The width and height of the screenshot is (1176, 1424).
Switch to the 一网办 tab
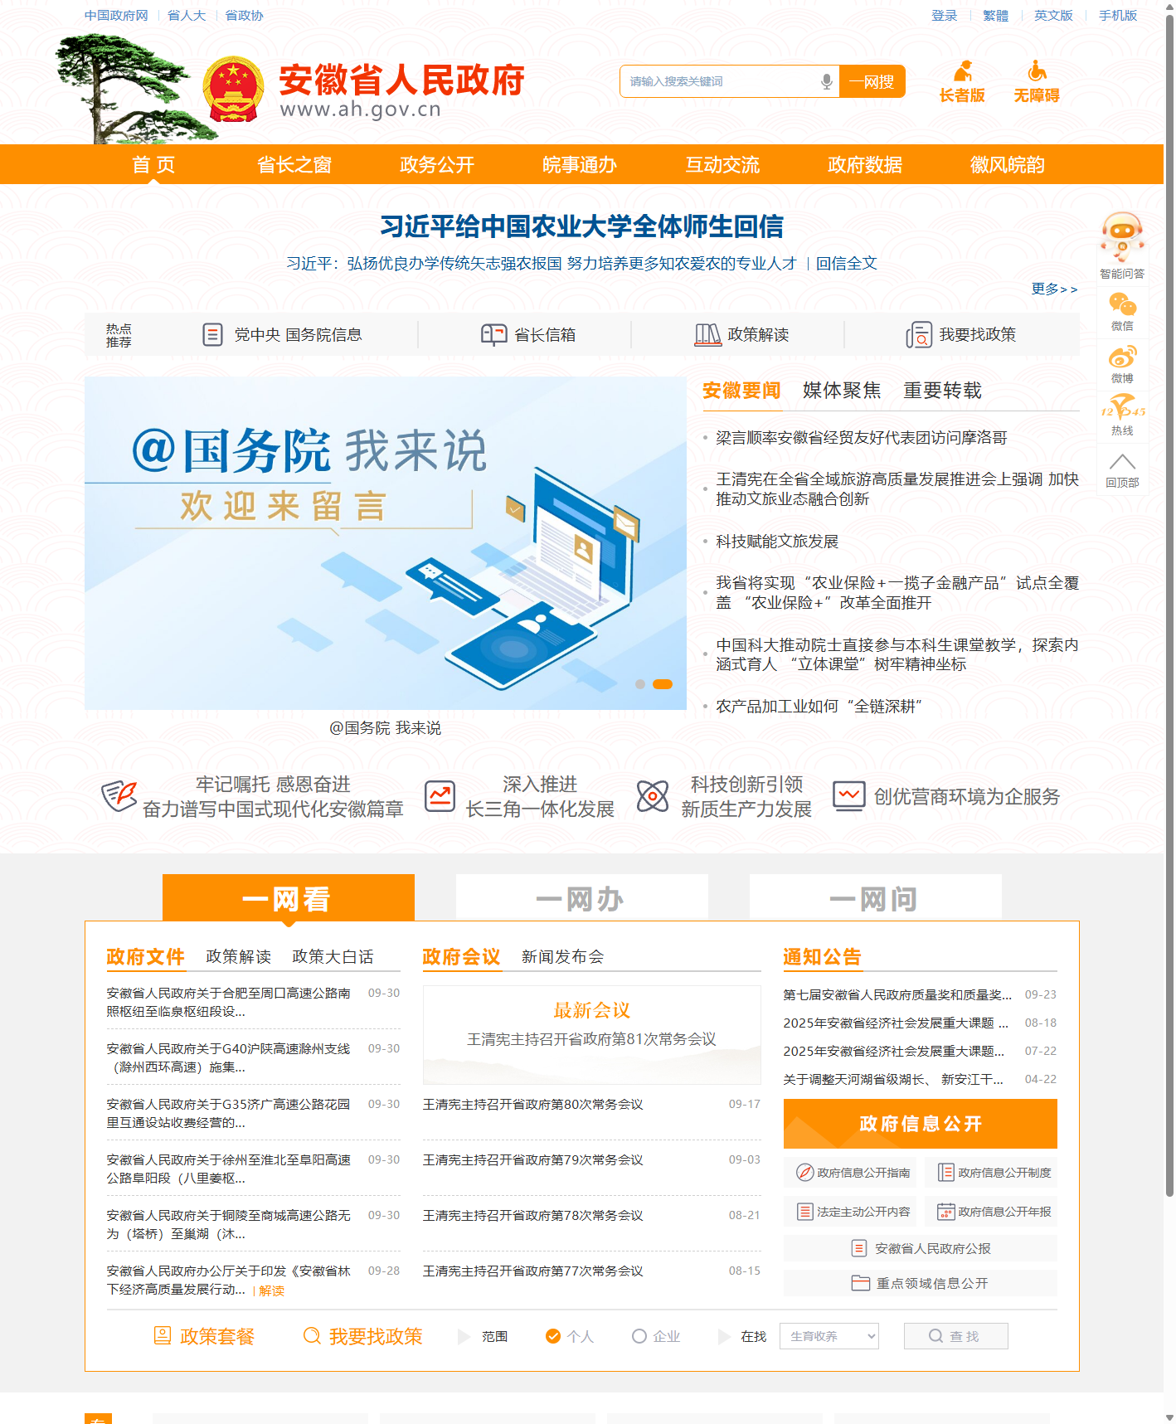[x=582, y=898]
